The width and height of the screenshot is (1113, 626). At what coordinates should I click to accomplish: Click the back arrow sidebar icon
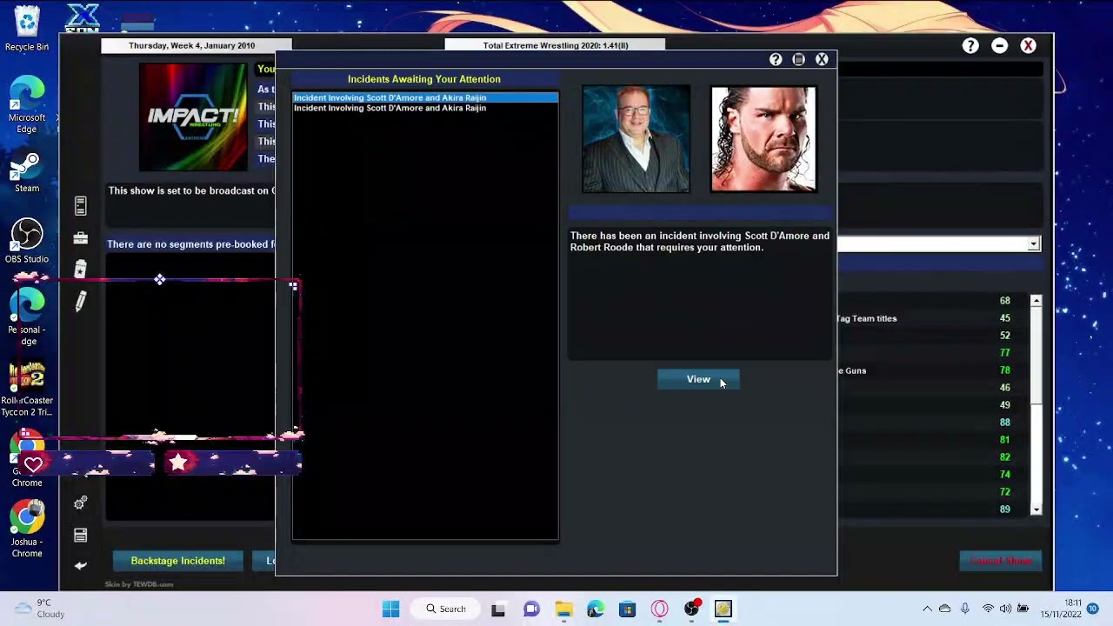click(x=80, y=565)
